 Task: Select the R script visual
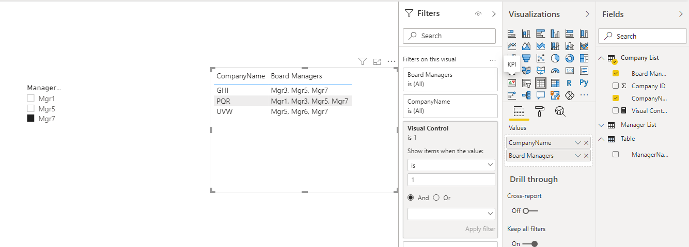pos(570,83)
